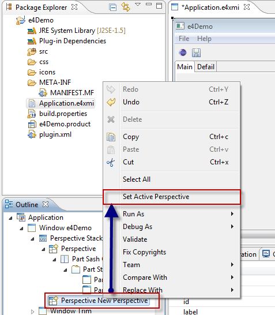The image size is (275, 315).
Task: Click the save disk icon in e4Demo toolbar
Action: tap(196, 53)
